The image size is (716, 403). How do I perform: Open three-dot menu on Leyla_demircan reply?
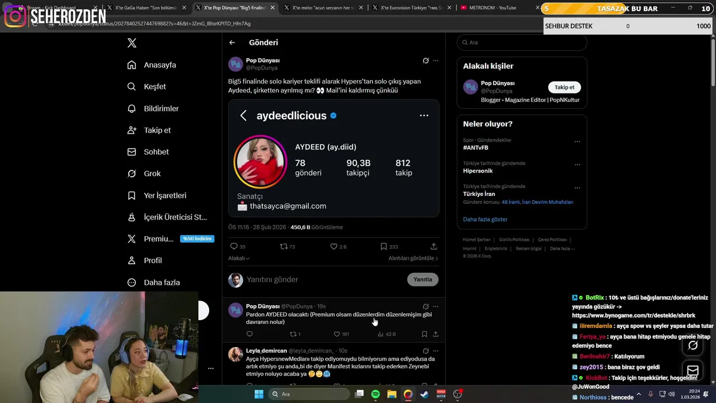436,351
